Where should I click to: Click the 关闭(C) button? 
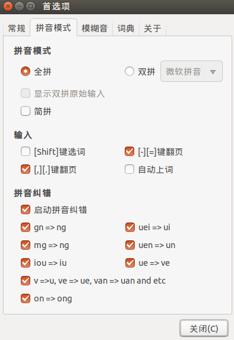pos(204,329)
